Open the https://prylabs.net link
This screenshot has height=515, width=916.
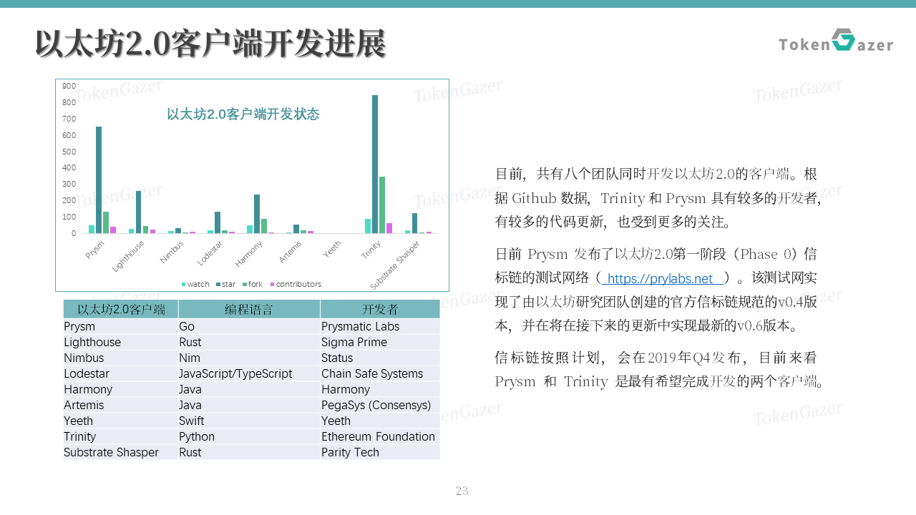pyautogui.click(x=660, y=279)
